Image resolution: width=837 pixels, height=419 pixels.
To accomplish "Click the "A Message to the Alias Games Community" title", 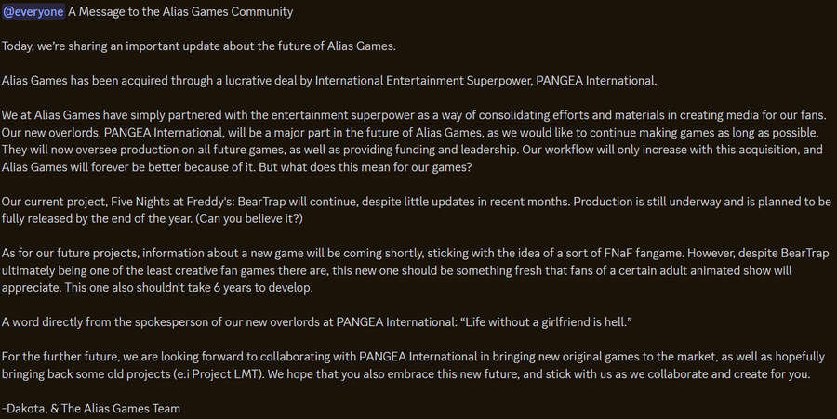I will [180, 12].
